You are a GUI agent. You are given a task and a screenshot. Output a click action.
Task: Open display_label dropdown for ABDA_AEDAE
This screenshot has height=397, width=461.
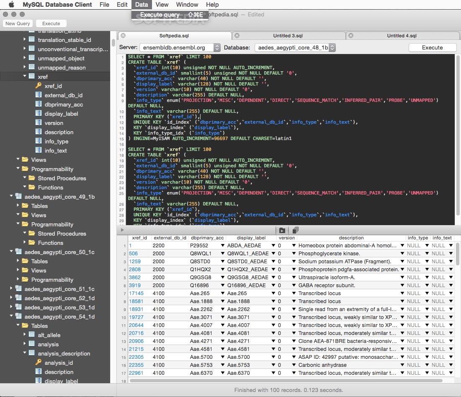click(x=273, y=245)
